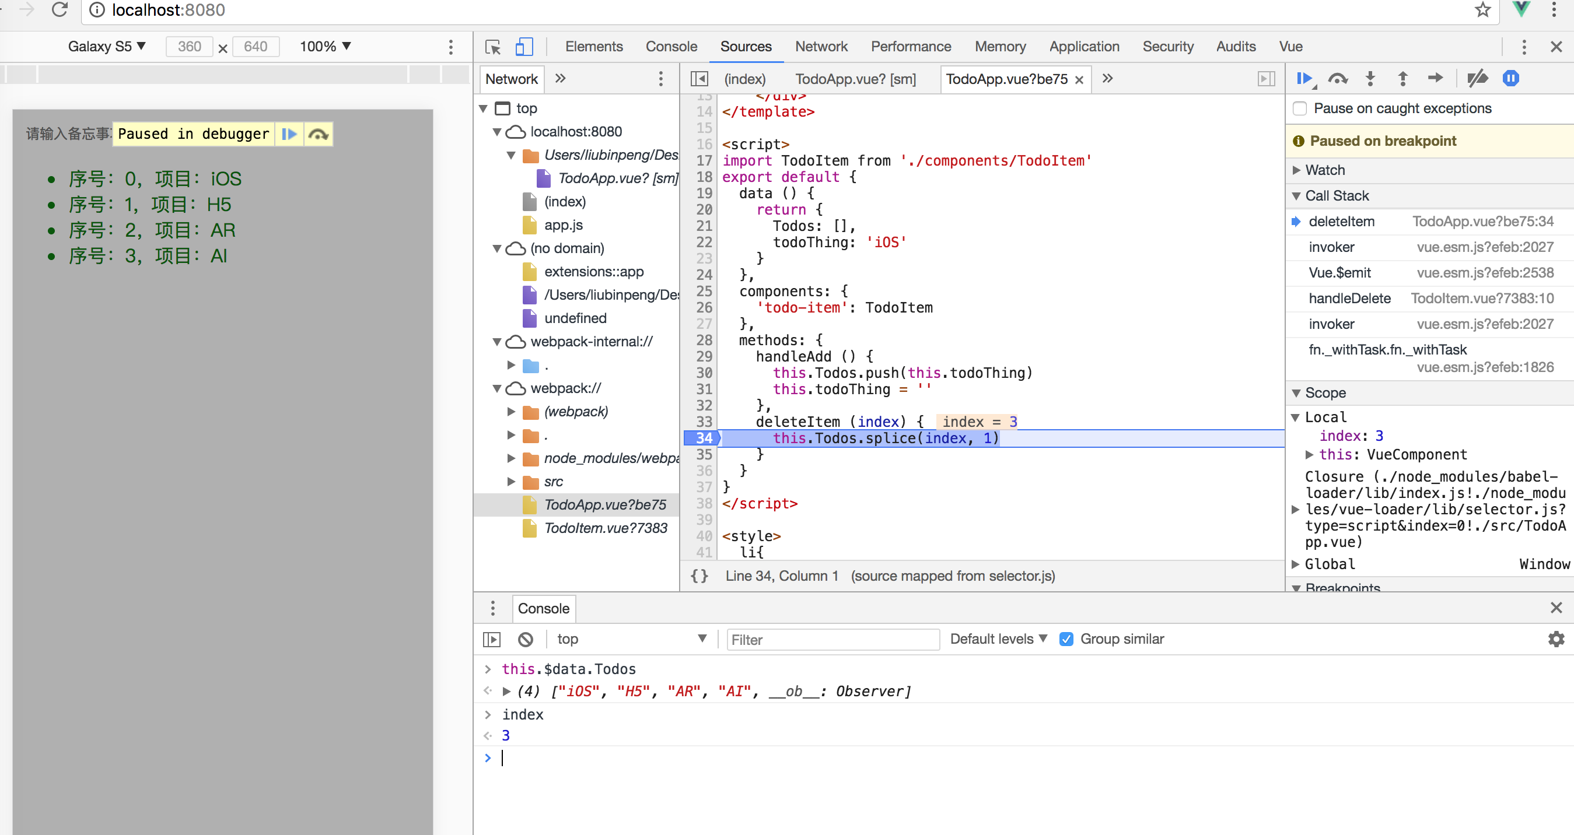Hide the file navigator pane icon
The image size is (1574, 835).
tap(699, 79)
